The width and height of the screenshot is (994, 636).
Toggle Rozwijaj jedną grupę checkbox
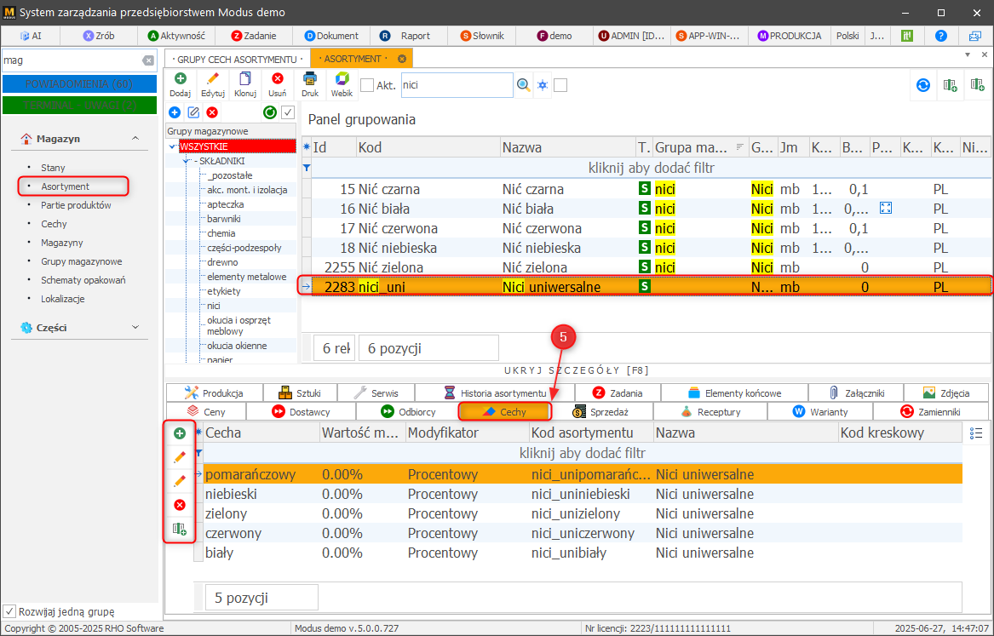tap(9, 611)
